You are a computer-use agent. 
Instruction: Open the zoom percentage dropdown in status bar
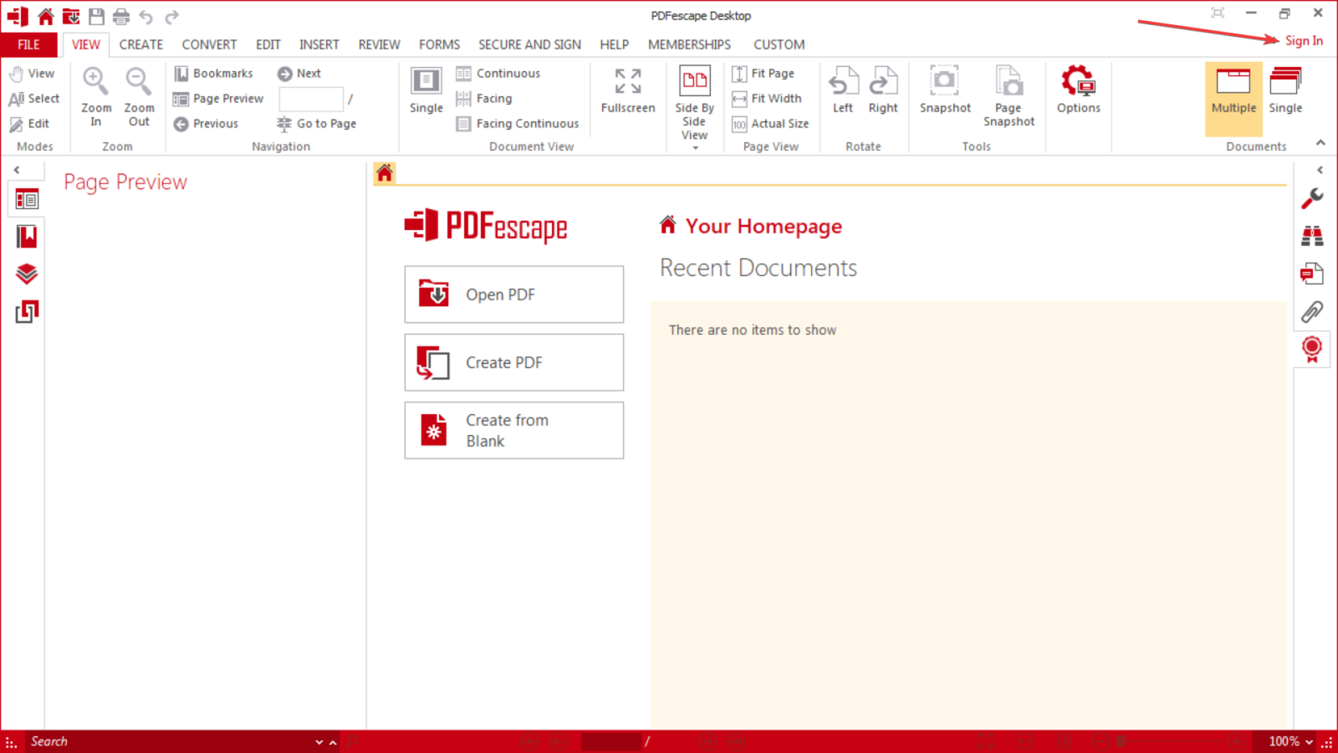(x=1309, y=742)
